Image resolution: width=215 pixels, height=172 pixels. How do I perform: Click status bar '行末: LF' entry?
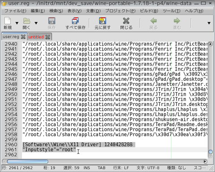pos(121,168)
